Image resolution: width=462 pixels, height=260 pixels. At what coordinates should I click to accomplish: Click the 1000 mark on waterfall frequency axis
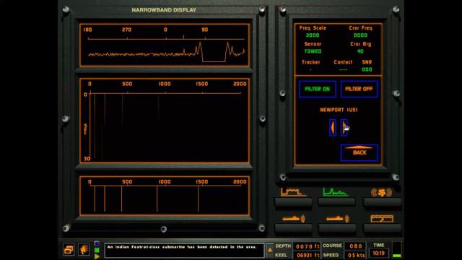click(x=165, y=84)
